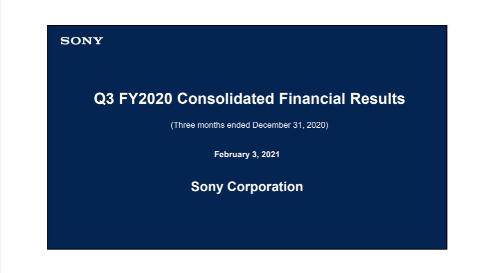This screenshot has height=273, width=494.
Task: Select the slide title 'Q3 FY2020 Consolidated Financial Results'
Action: coord(249,99)
